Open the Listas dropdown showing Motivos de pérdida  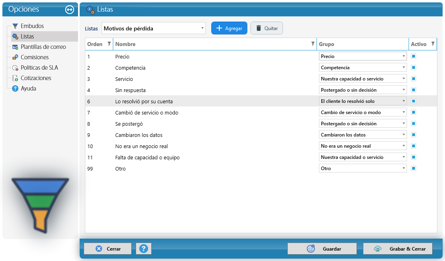pyautogui.click(x=154, y=28)
